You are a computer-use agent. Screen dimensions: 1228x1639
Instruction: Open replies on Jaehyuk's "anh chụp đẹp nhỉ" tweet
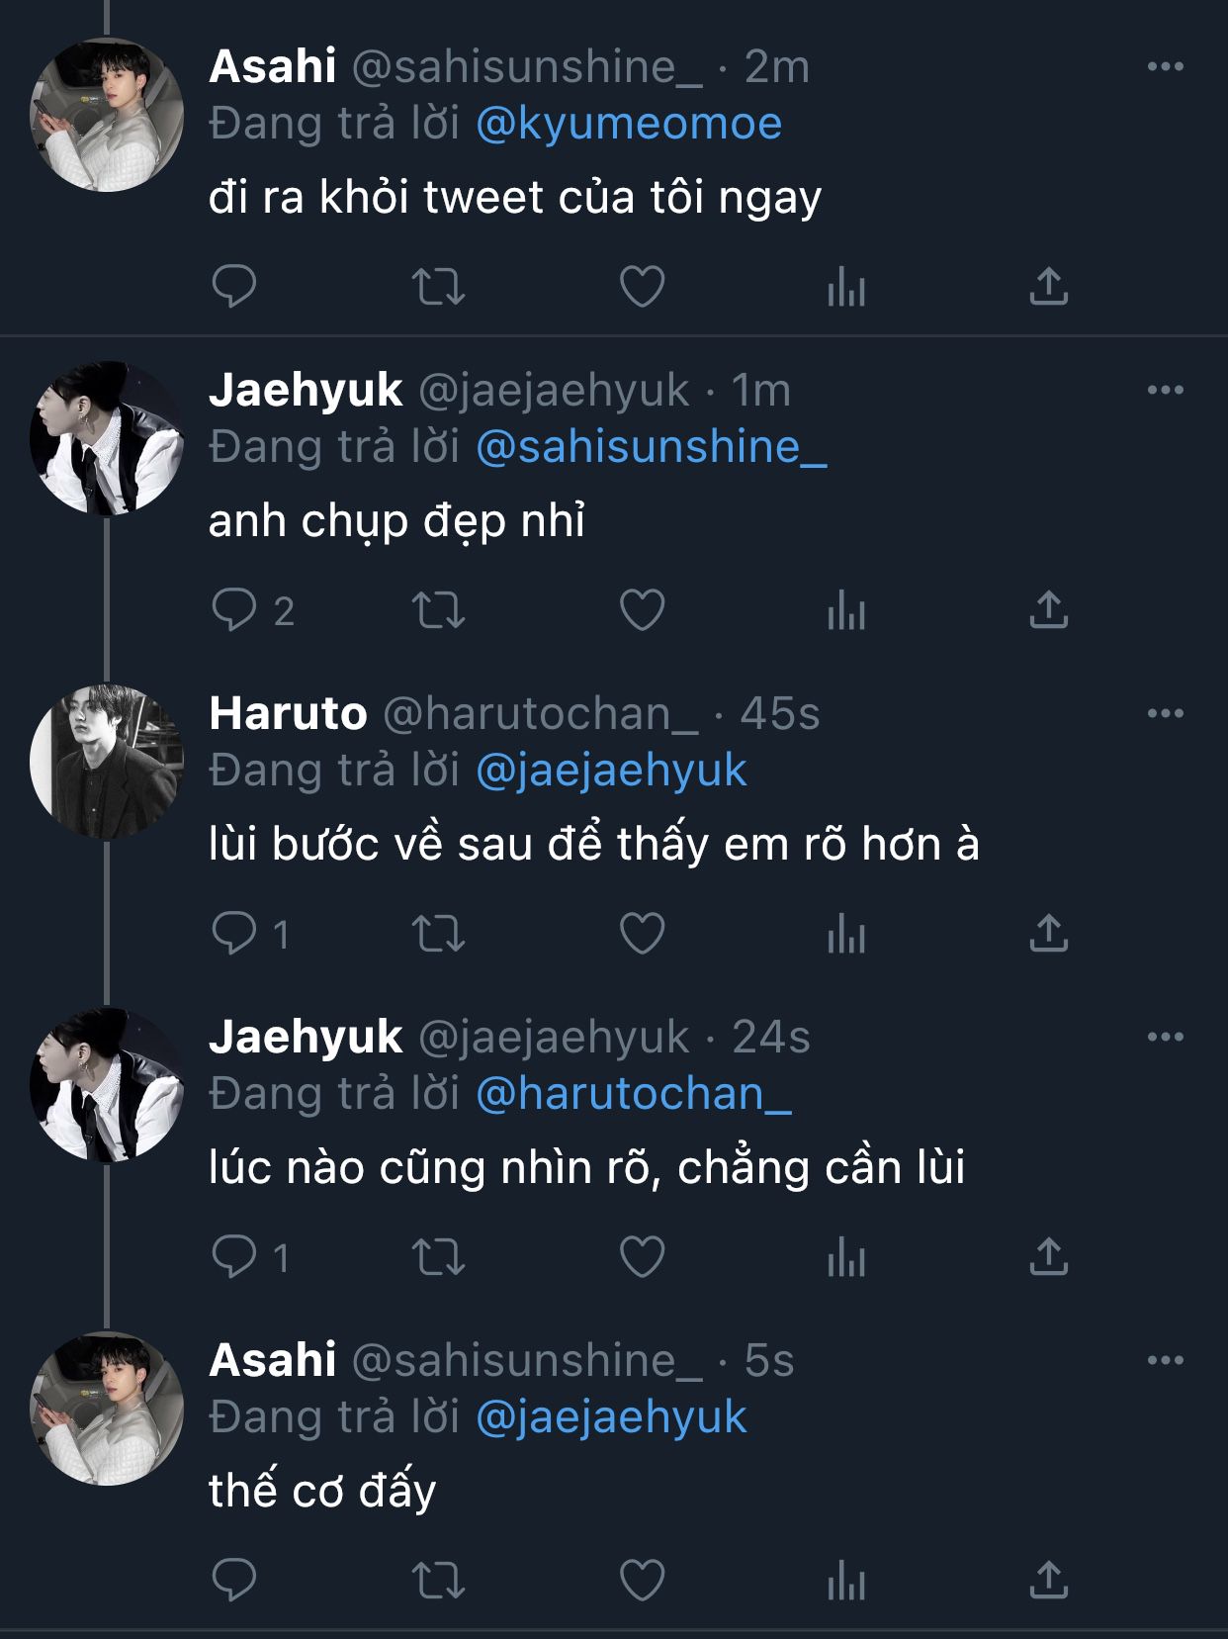[234, 610]
